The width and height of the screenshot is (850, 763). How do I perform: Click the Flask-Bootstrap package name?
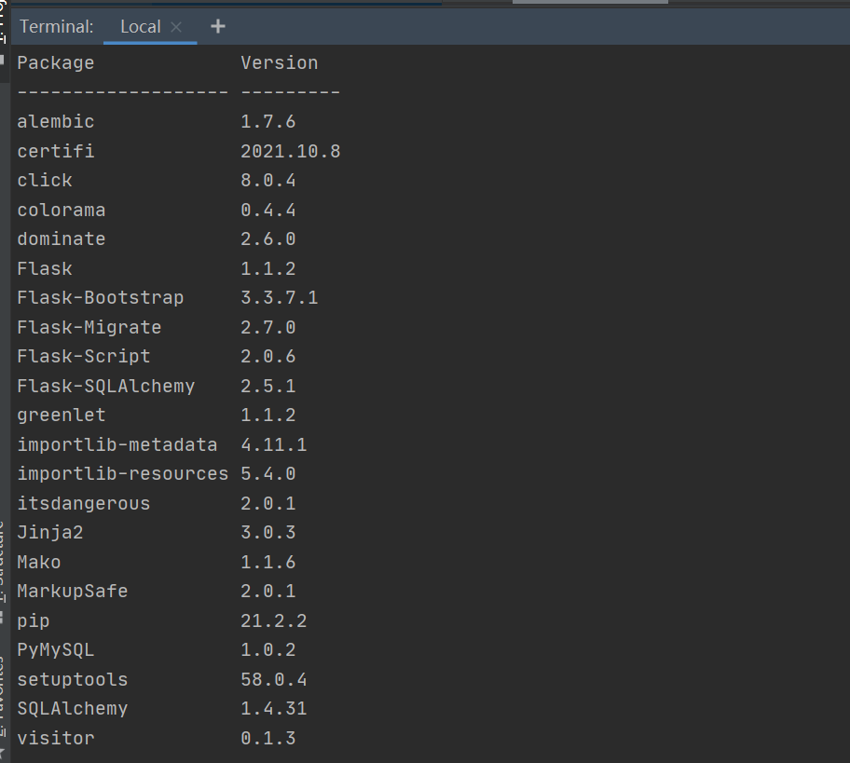(x=101, y=297)
